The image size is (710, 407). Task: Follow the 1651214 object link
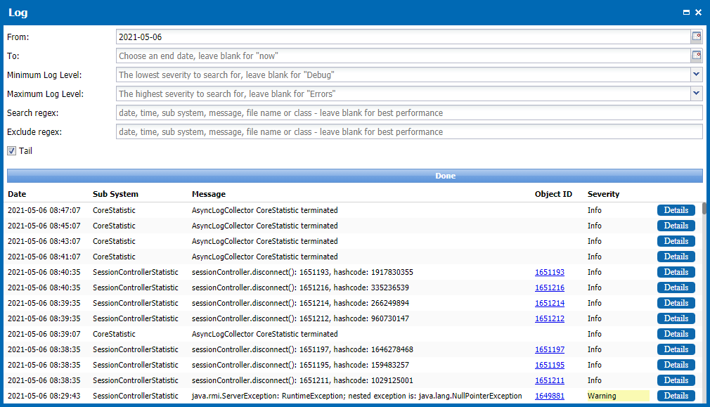click(x=549, y=303)
